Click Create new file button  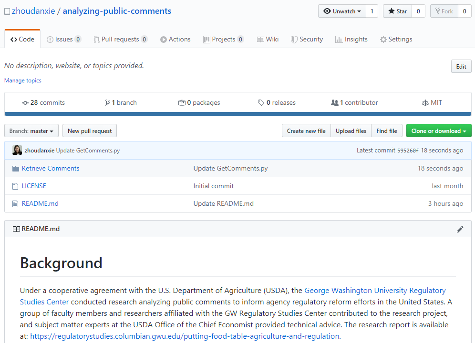click(306, 131)
